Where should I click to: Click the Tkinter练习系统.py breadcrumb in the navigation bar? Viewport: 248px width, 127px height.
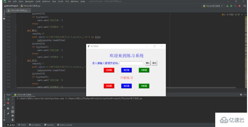point(30,6)
